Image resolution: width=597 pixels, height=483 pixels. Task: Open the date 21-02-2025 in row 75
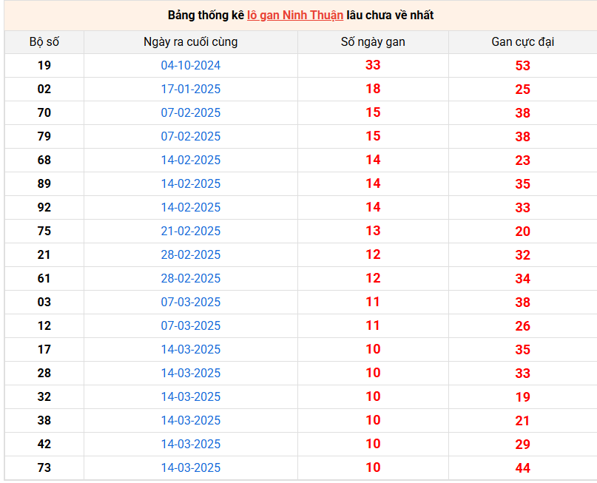(x=190, y=231)
